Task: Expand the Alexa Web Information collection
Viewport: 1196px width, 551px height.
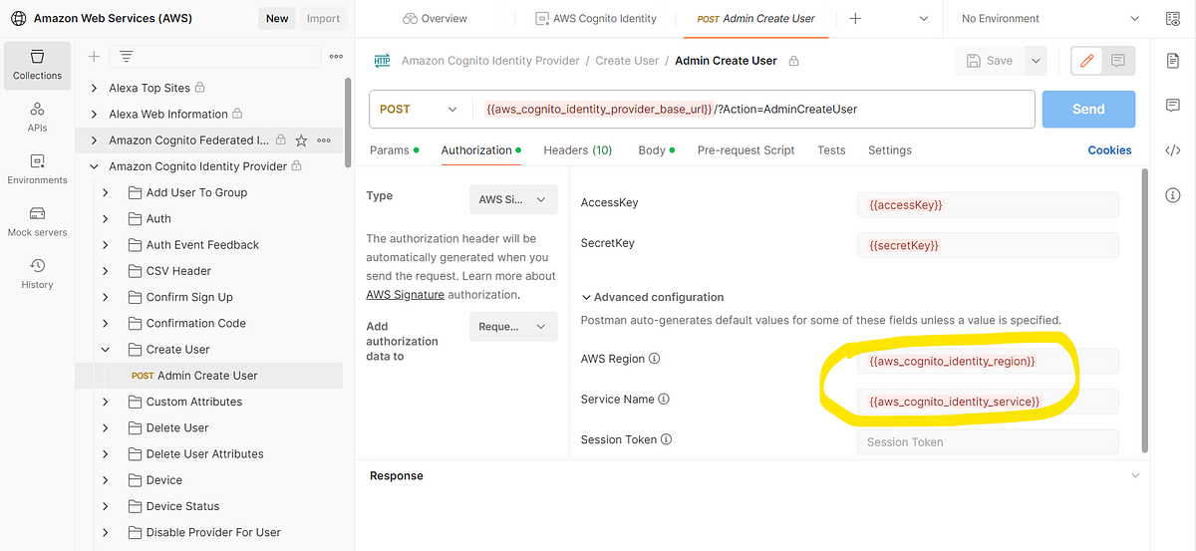Action: pos(95,114)
